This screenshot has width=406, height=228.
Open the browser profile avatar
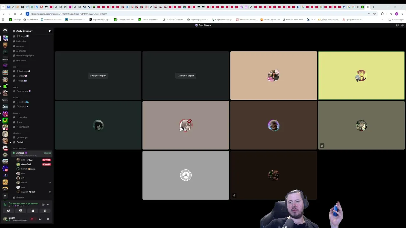coord(396,14)
